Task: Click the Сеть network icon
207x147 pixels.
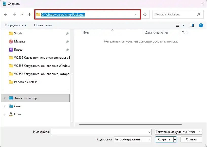Action: 11,106
